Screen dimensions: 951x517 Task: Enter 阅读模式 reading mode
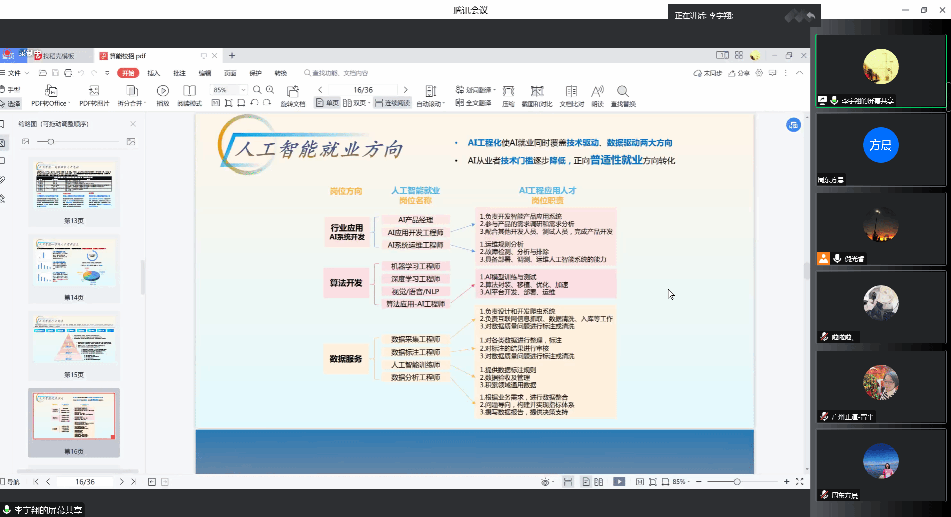click(x=189, y=91)
